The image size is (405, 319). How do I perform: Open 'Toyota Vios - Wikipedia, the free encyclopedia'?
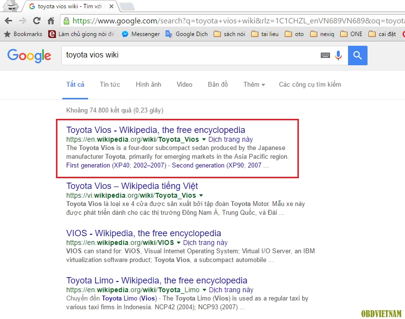coord(156,130)
